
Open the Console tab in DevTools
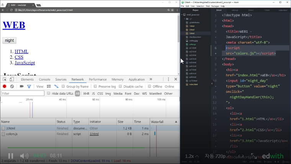pos(44,79)
